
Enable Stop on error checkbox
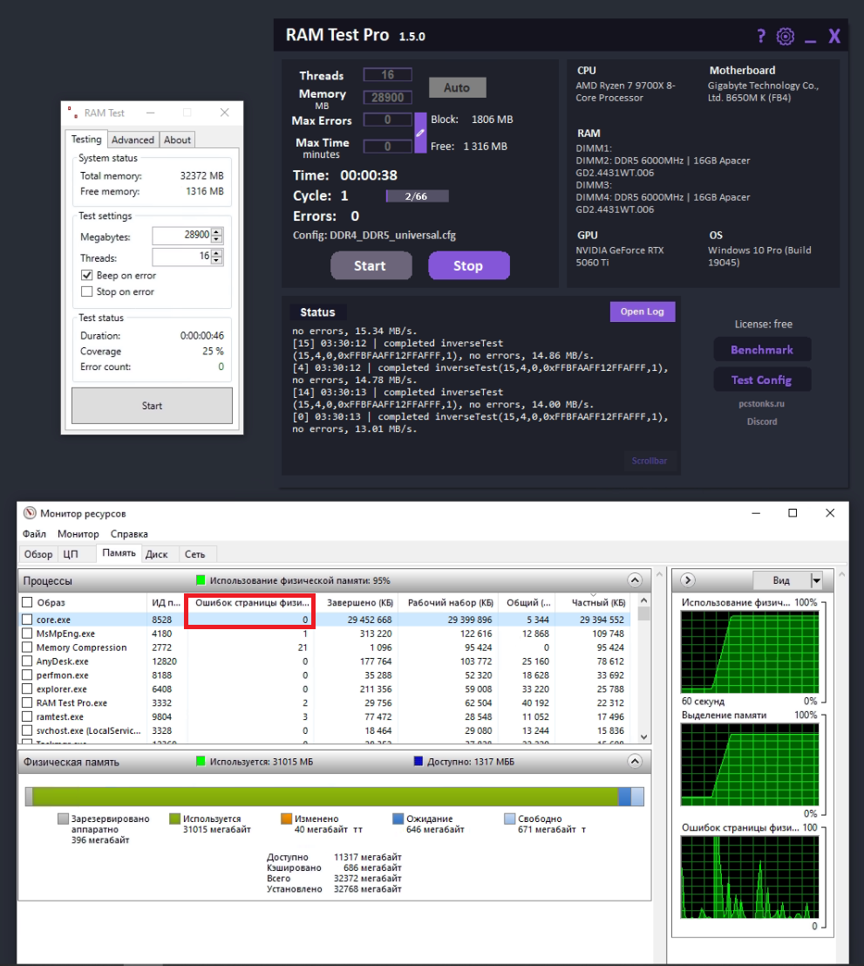click(87, 291)
